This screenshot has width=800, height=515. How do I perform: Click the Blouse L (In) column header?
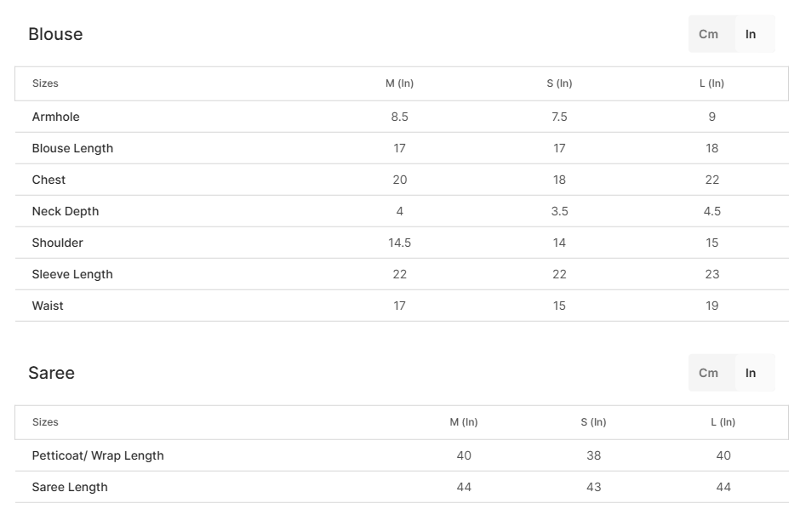point(711,83)
